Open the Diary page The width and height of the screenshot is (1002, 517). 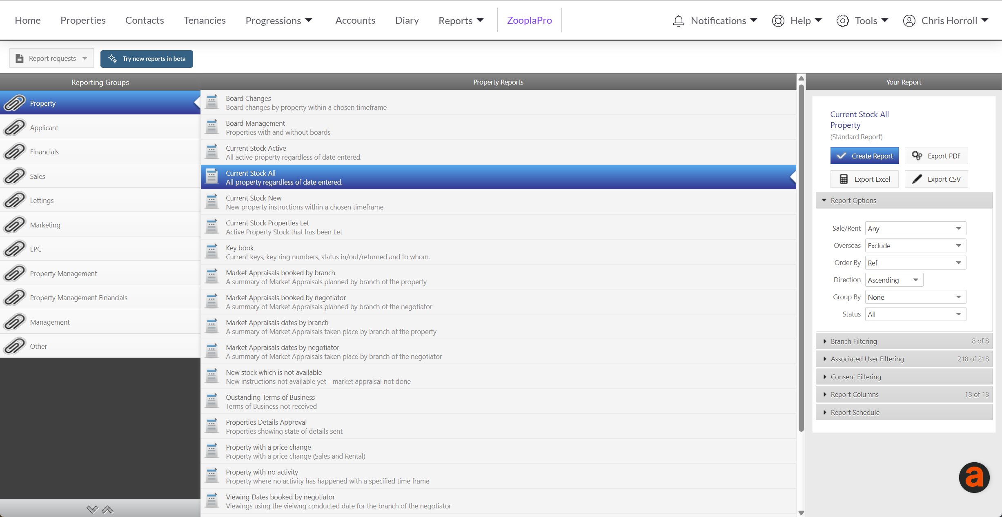tap(407, 20)
